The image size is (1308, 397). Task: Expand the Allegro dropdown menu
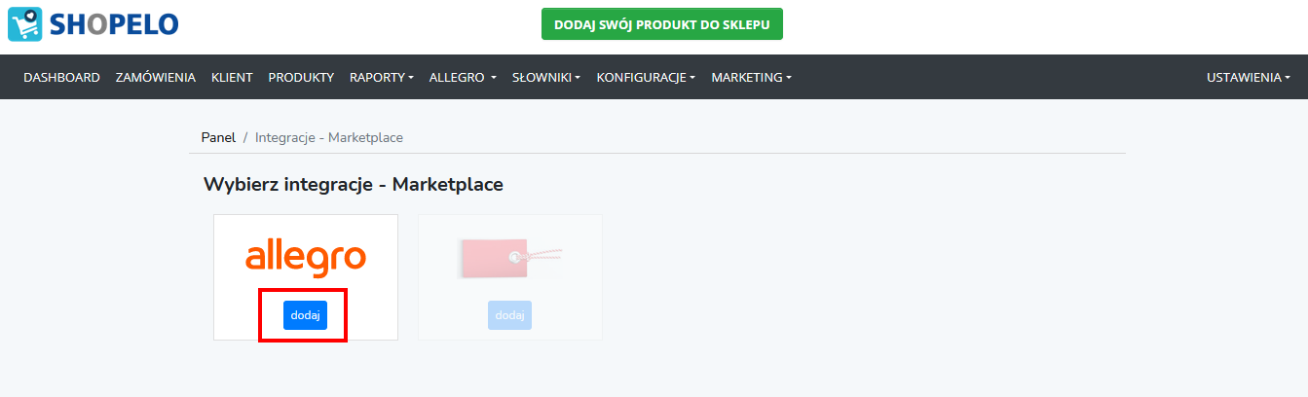[463, 77]
